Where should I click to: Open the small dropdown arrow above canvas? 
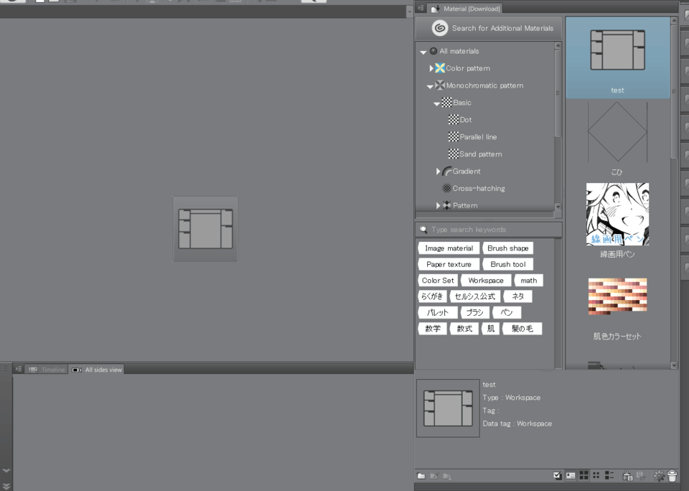tap(410, 12)
